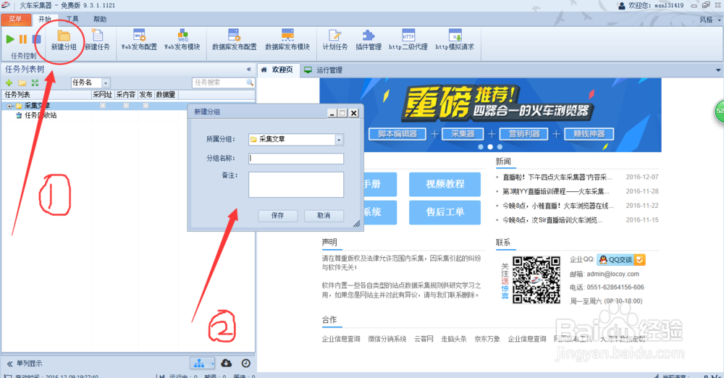This screenshot has height=378, width=724.
Task: Click the green plus icon in task tree panel
Action: tap(9, 83)
